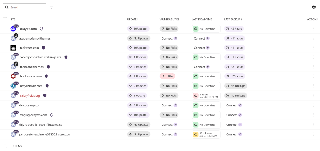This screenshot has width=320, height=151.
Task: Click into the Search input field
Action: tap(24, 7)
